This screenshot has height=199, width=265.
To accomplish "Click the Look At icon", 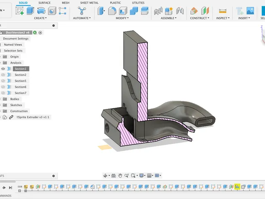I will [x=113, y=176].
